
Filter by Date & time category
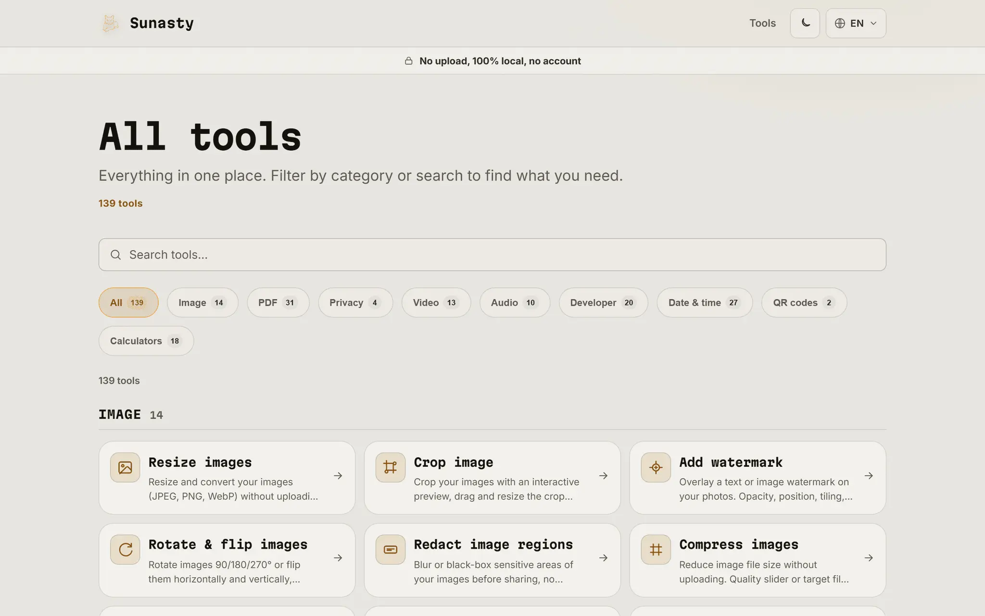(x=705, y=303)
